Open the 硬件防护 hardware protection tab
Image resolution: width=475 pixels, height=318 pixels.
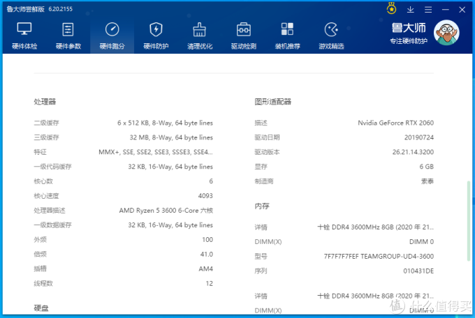click(156, 36)
